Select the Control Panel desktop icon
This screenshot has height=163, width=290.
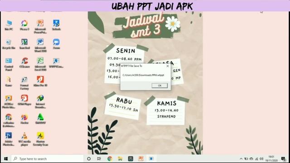[9, 64]
